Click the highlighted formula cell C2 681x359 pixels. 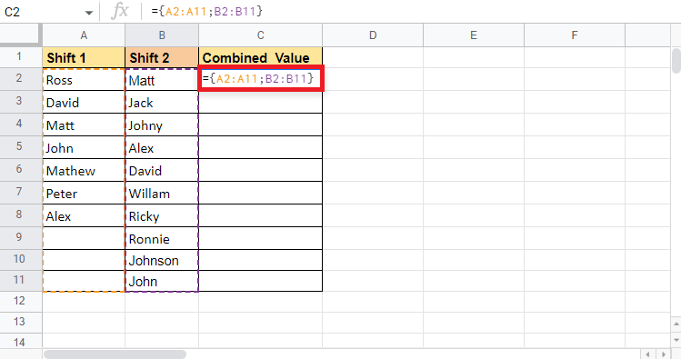[261, 78]
